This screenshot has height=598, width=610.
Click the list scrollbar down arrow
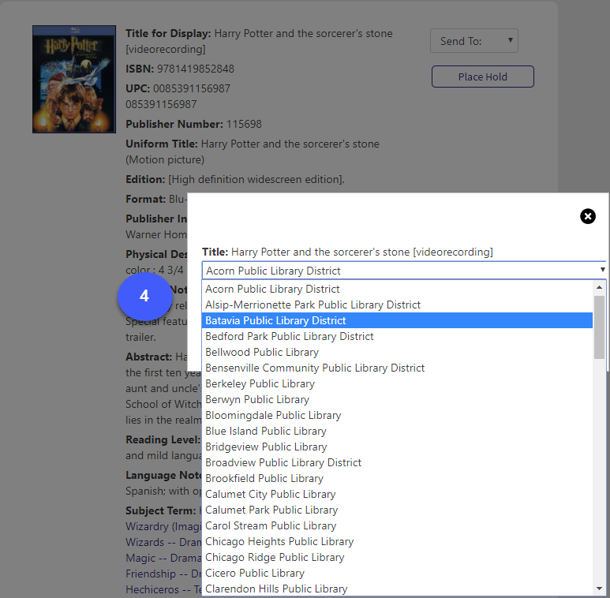(x=599, y=589)
